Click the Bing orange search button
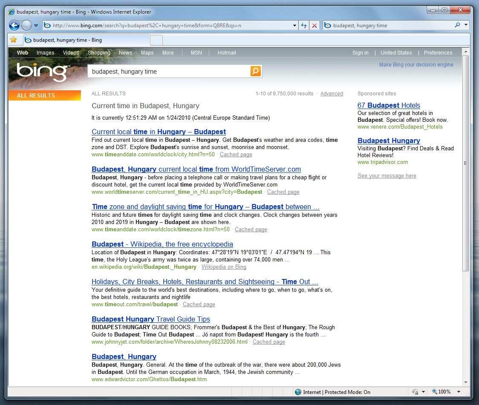The image size is (479, 405). click(x=256, y=71)
